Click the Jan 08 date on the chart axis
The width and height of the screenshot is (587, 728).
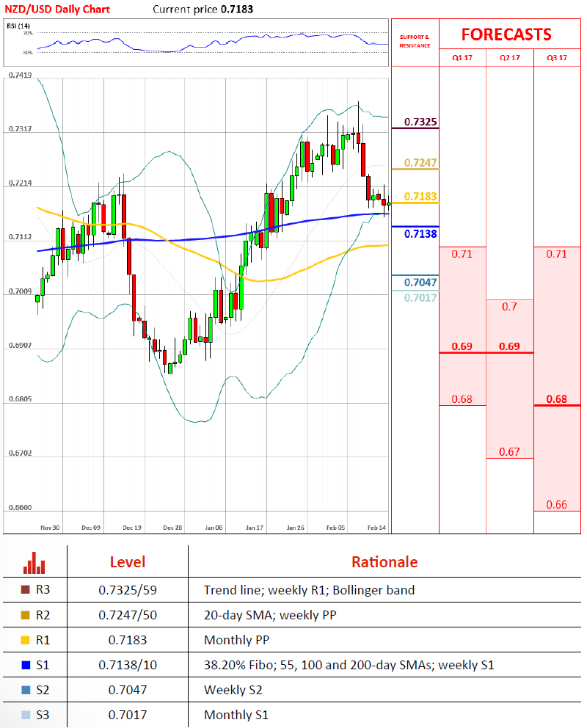pyautogui.click(x=214, y=528)
